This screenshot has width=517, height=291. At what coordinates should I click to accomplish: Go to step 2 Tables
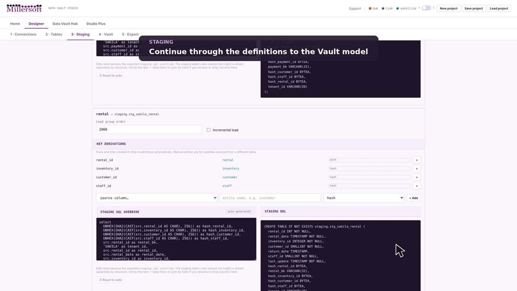point(54,34)
